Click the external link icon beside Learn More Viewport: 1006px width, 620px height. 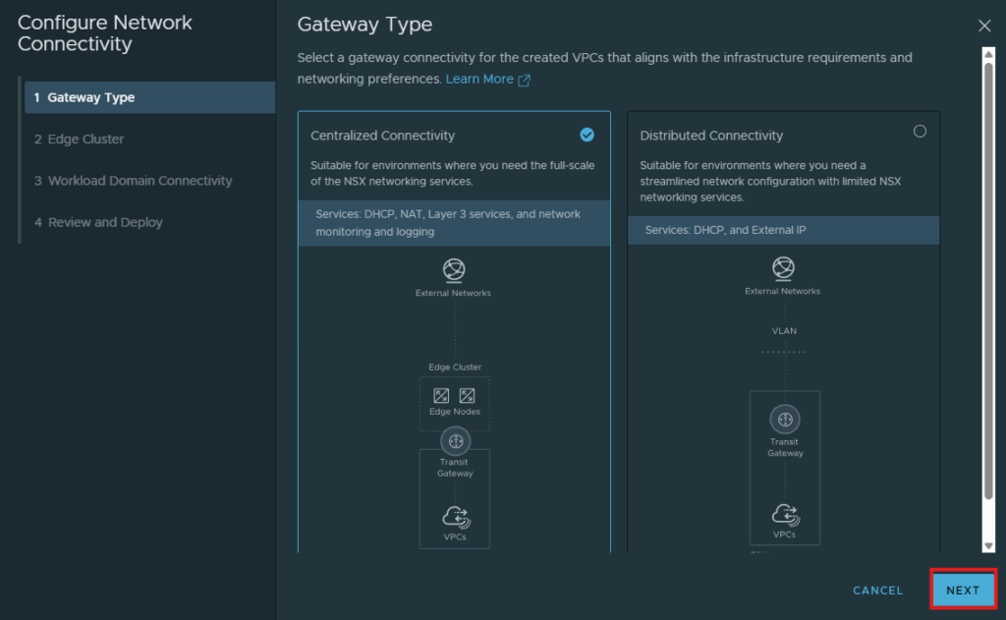[x=525, y=81]
